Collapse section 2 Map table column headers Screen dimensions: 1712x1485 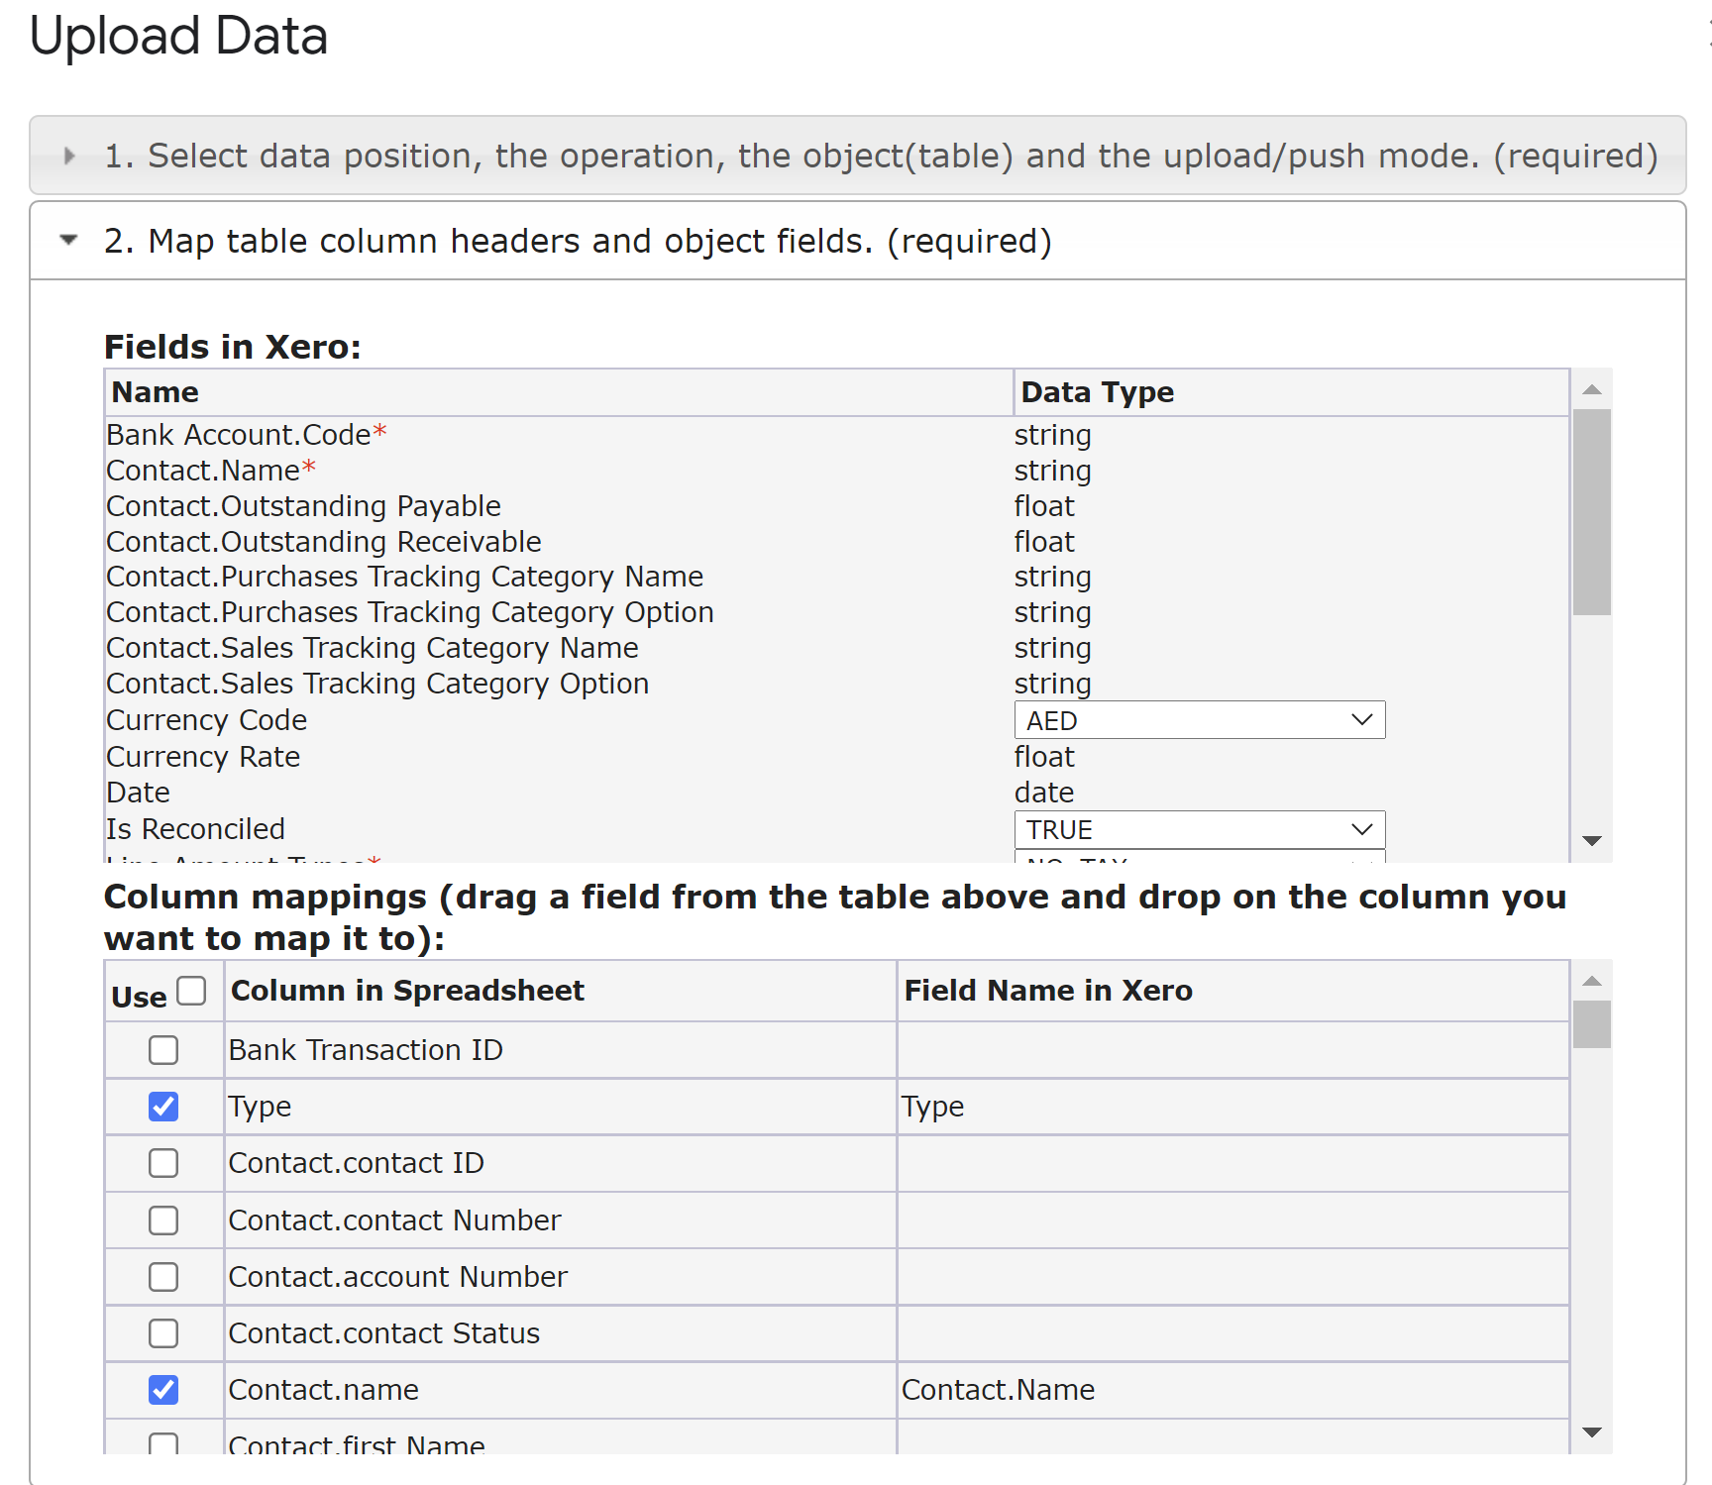point(857,241)
